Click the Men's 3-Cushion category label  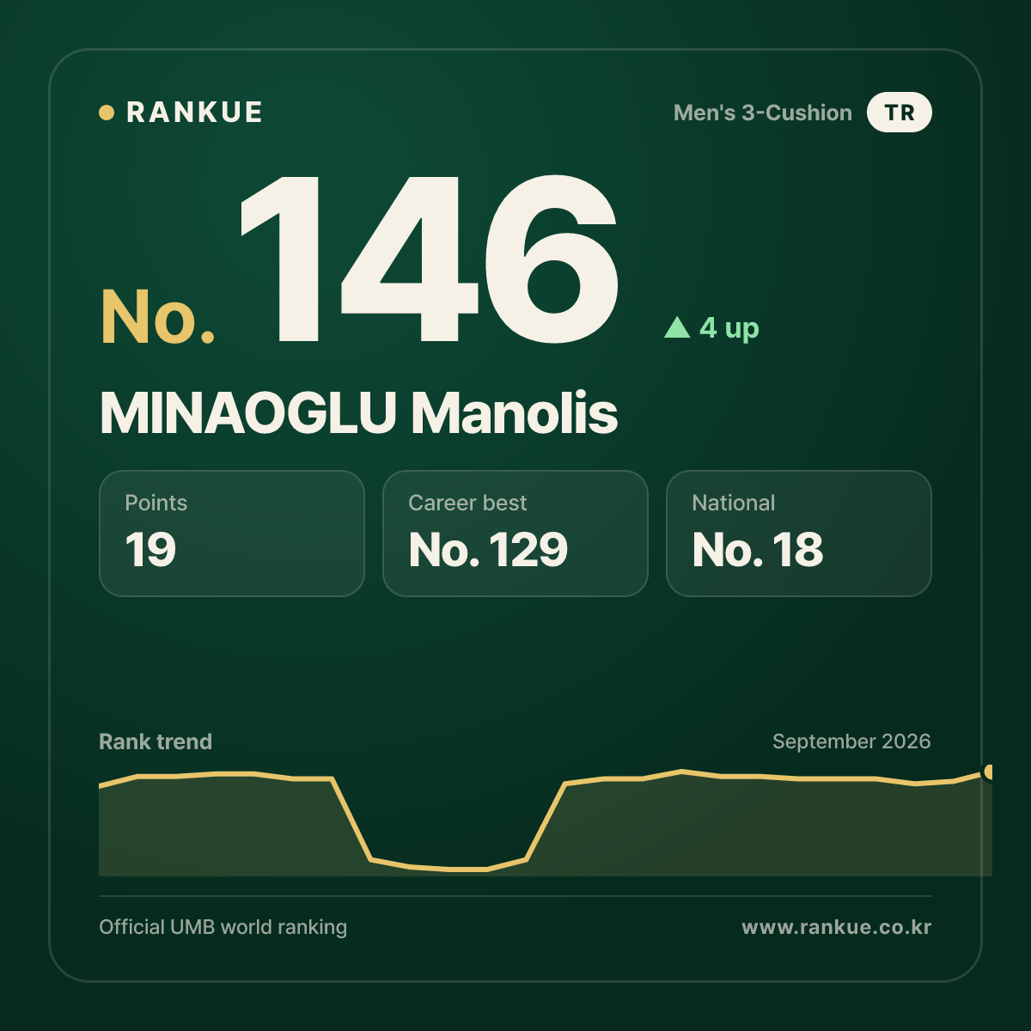tap(763, 113)
